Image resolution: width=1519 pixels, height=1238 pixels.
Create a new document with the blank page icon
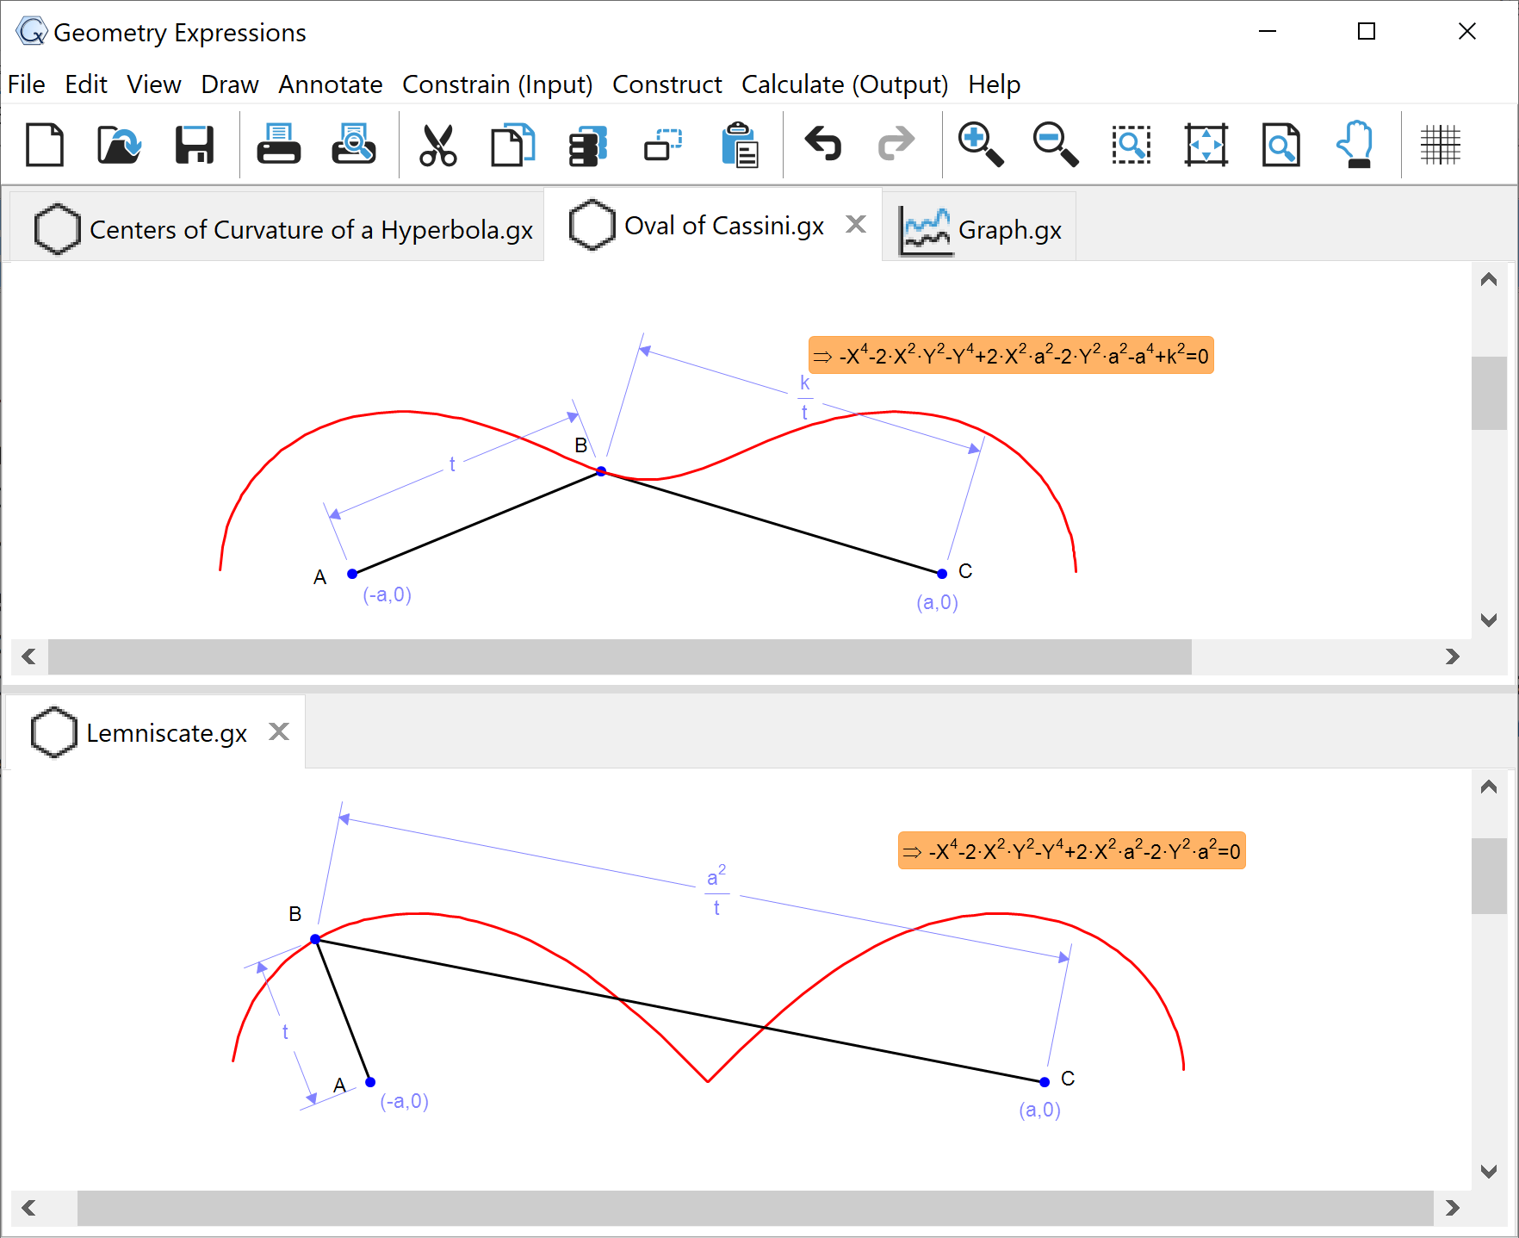[x=45, y=145]
